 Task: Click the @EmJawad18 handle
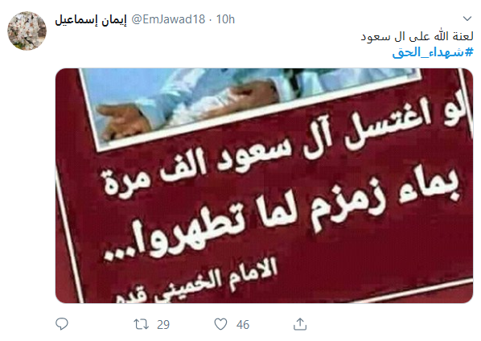(168, 19)
